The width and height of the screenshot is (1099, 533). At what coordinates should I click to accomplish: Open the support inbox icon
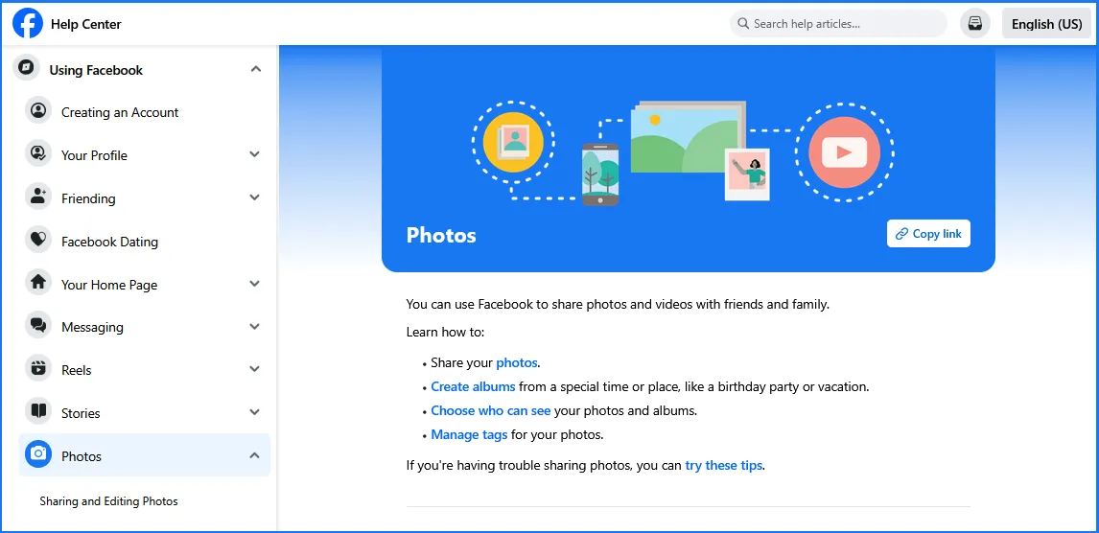[975, 24]
